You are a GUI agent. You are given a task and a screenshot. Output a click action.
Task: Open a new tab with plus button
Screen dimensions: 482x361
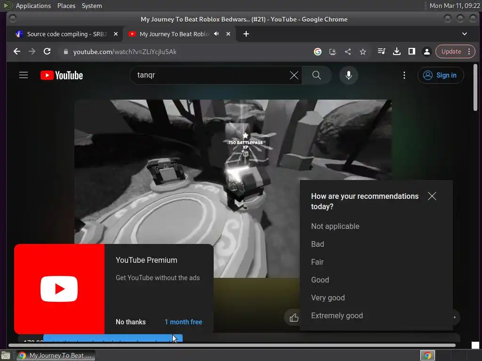(246, 34)
